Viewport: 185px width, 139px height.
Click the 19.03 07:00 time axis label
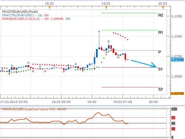(x=122, y=102)
